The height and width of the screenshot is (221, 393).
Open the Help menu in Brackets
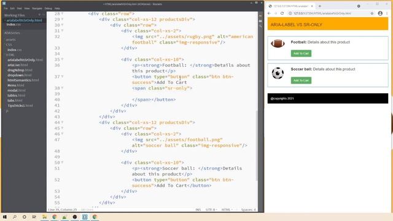(57, 8)
